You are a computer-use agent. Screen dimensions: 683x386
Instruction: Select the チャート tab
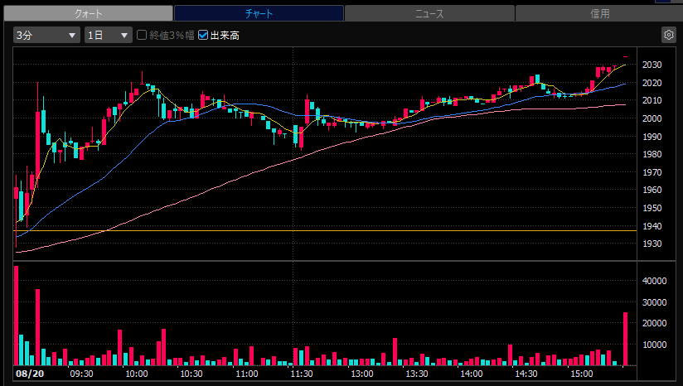click(x=259, y=13)
